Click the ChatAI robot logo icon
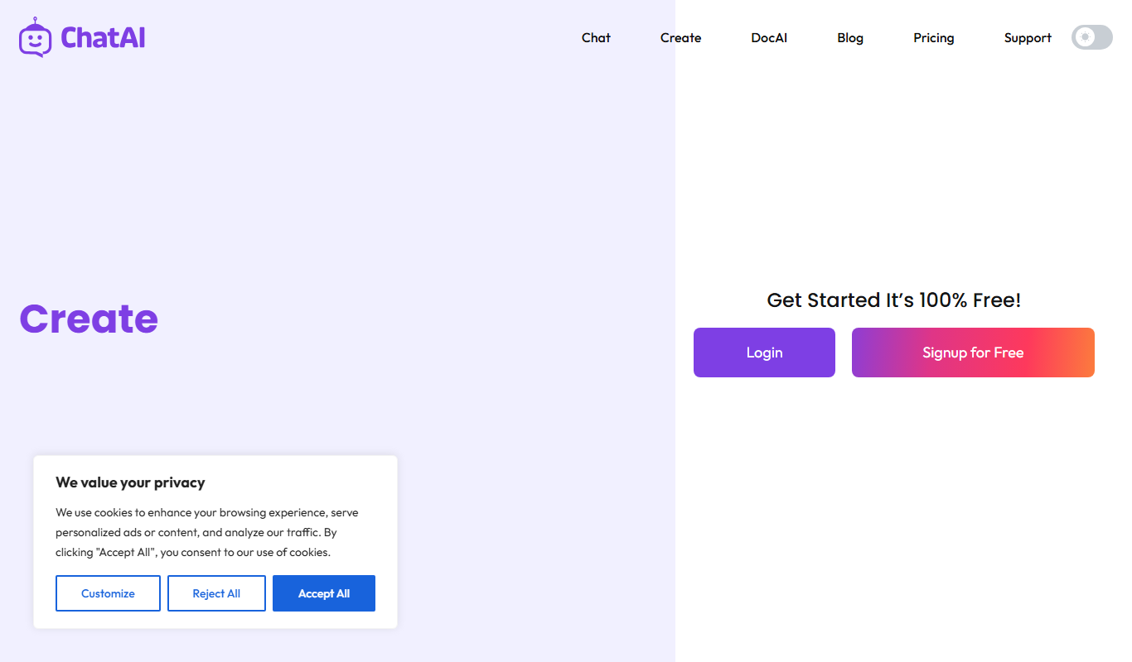This screenshot has height=662, width=1132. pyautogui.click(x=35, y=37)
